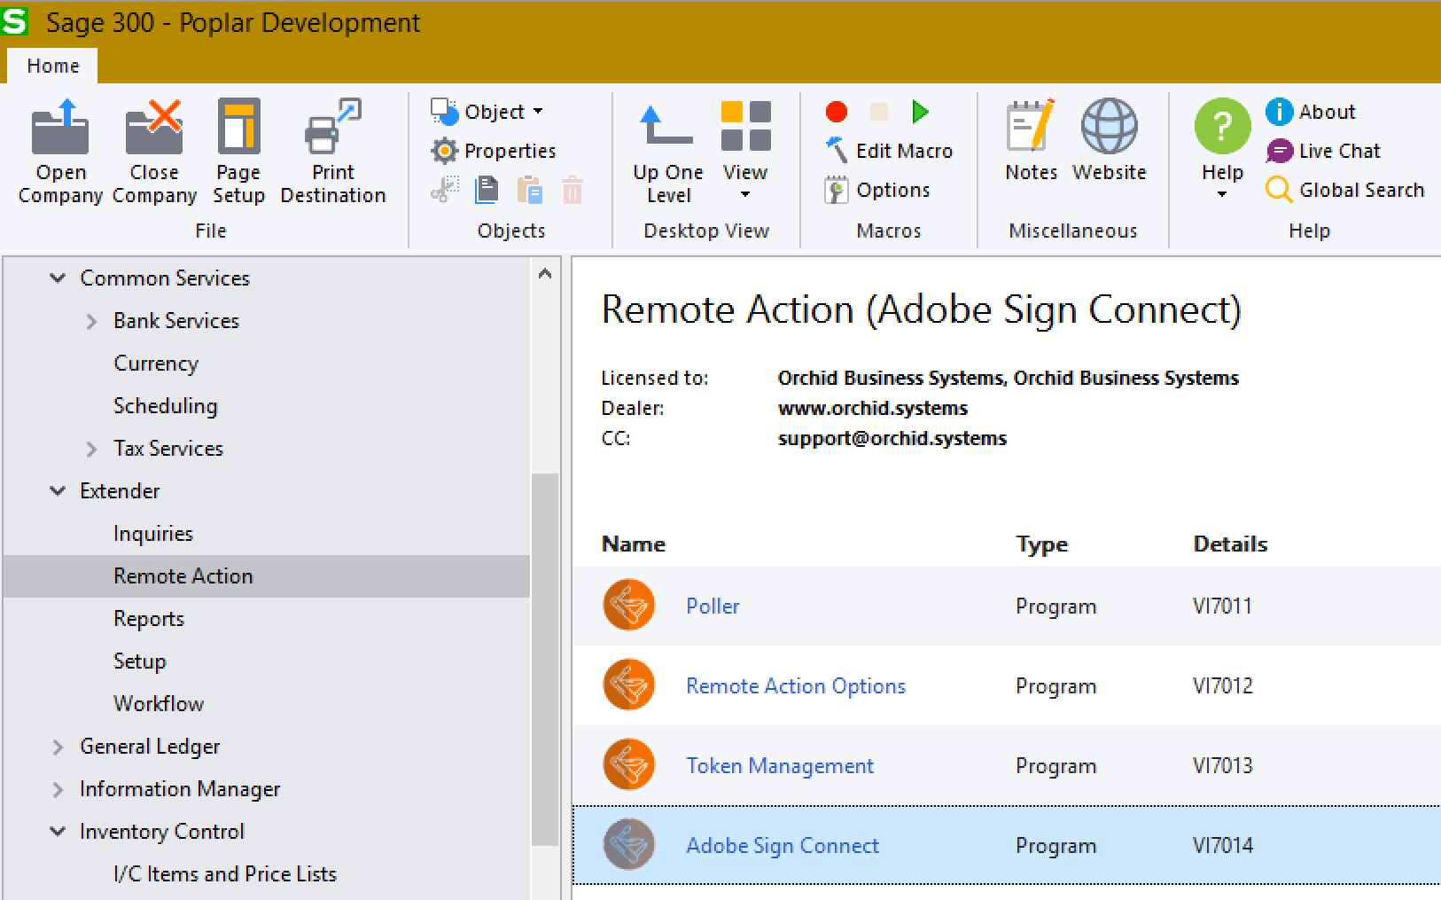
Task: Click the Sage 300 logo in title bar
Action: pyautogui.click(x=15, y=21)
